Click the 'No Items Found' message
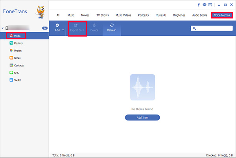This screenshot has height=158, width=236. click(142, 109)
